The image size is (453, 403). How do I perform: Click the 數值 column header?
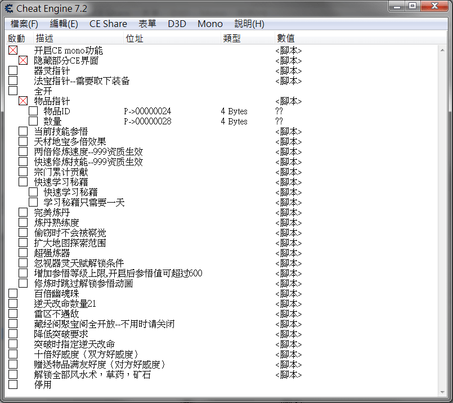(285, 38)
